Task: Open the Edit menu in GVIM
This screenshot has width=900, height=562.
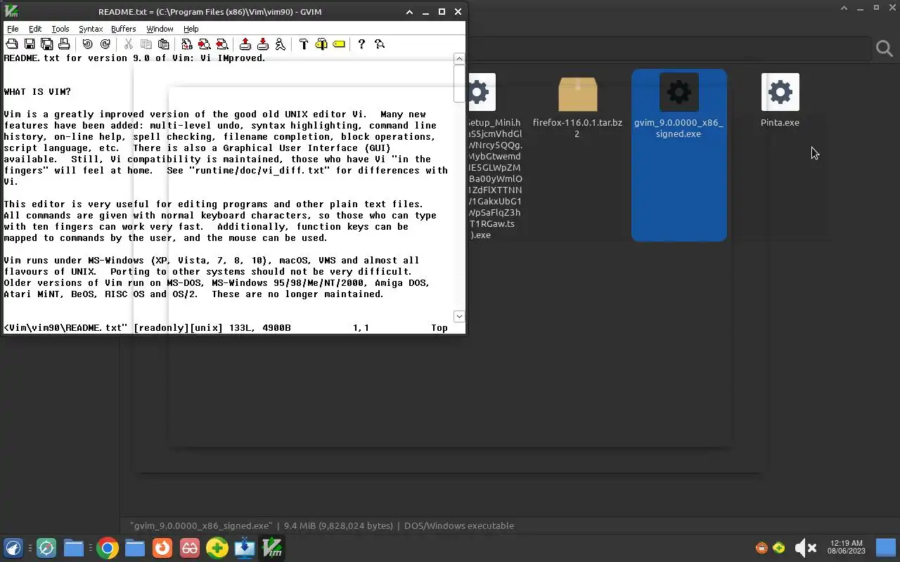Action: [35, 29]
